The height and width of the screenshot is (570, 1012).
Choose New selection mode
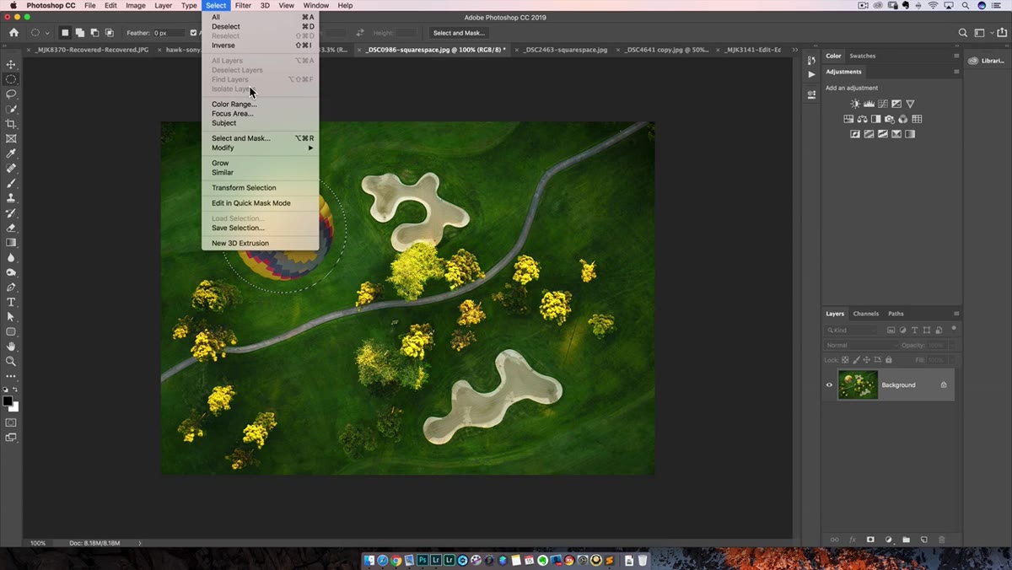coord(64,33)
